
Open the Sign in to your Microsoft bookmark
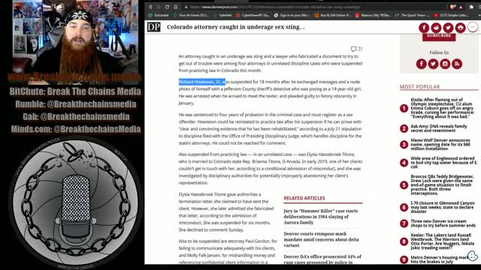292,15
